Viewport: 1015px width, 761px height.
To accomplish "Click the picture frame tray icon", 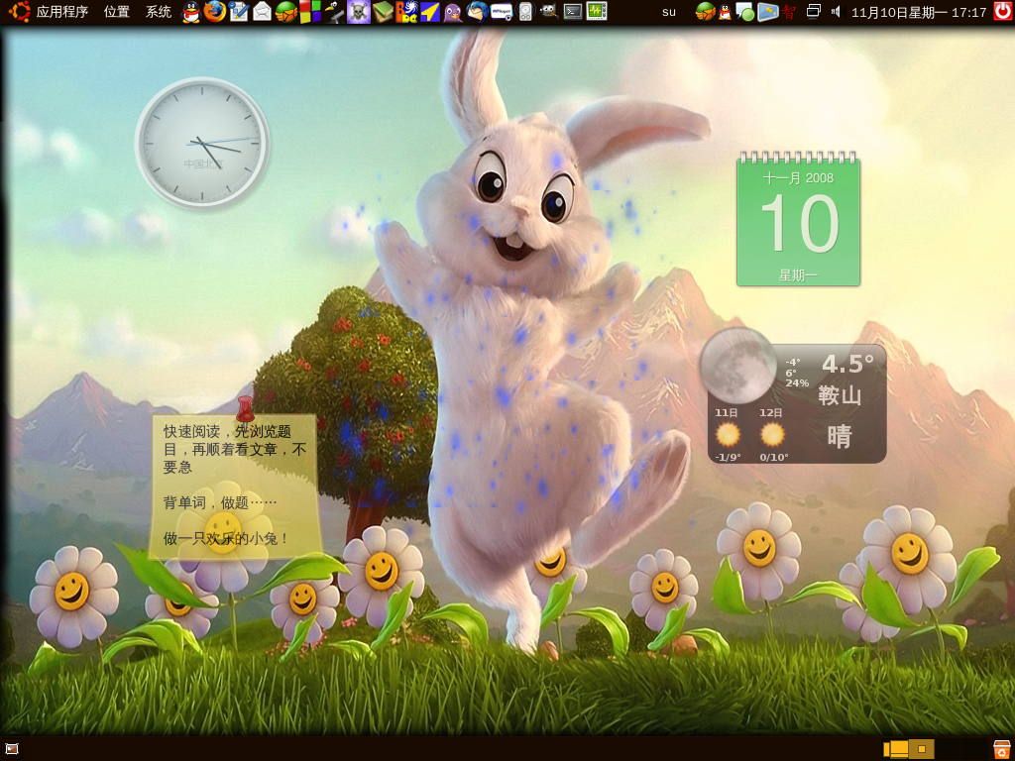I will (768, 12).
